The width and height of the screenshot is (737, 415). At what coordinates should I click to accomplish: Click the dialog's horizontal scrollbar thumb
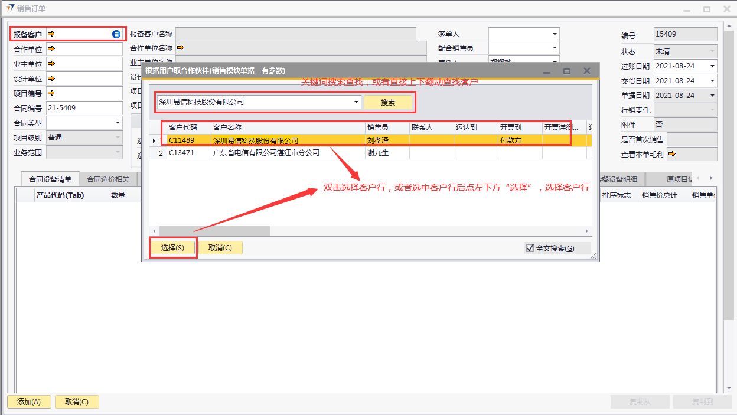(214, 231)
